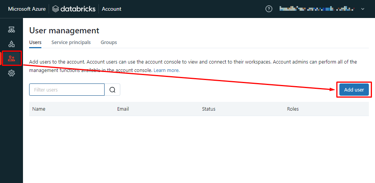Click the Name column header
The image size is (375, 183).
tap(39, 109)
